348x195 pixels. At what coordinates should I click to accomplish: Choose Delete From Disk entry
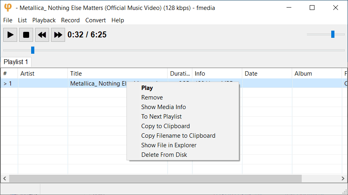tap(183, 154)
